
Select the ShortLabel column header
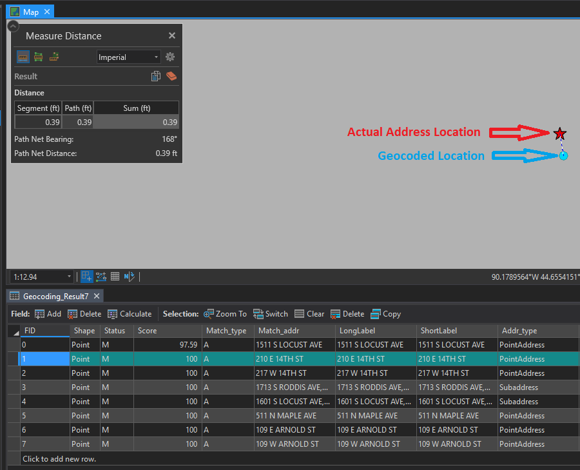[457, 331]
